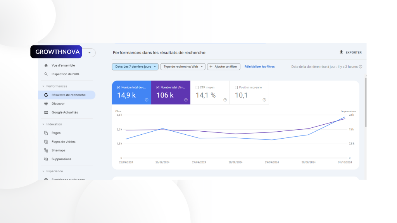Click Ajouter un filtre button
The image size is (397, 223).
pos(224,67)
